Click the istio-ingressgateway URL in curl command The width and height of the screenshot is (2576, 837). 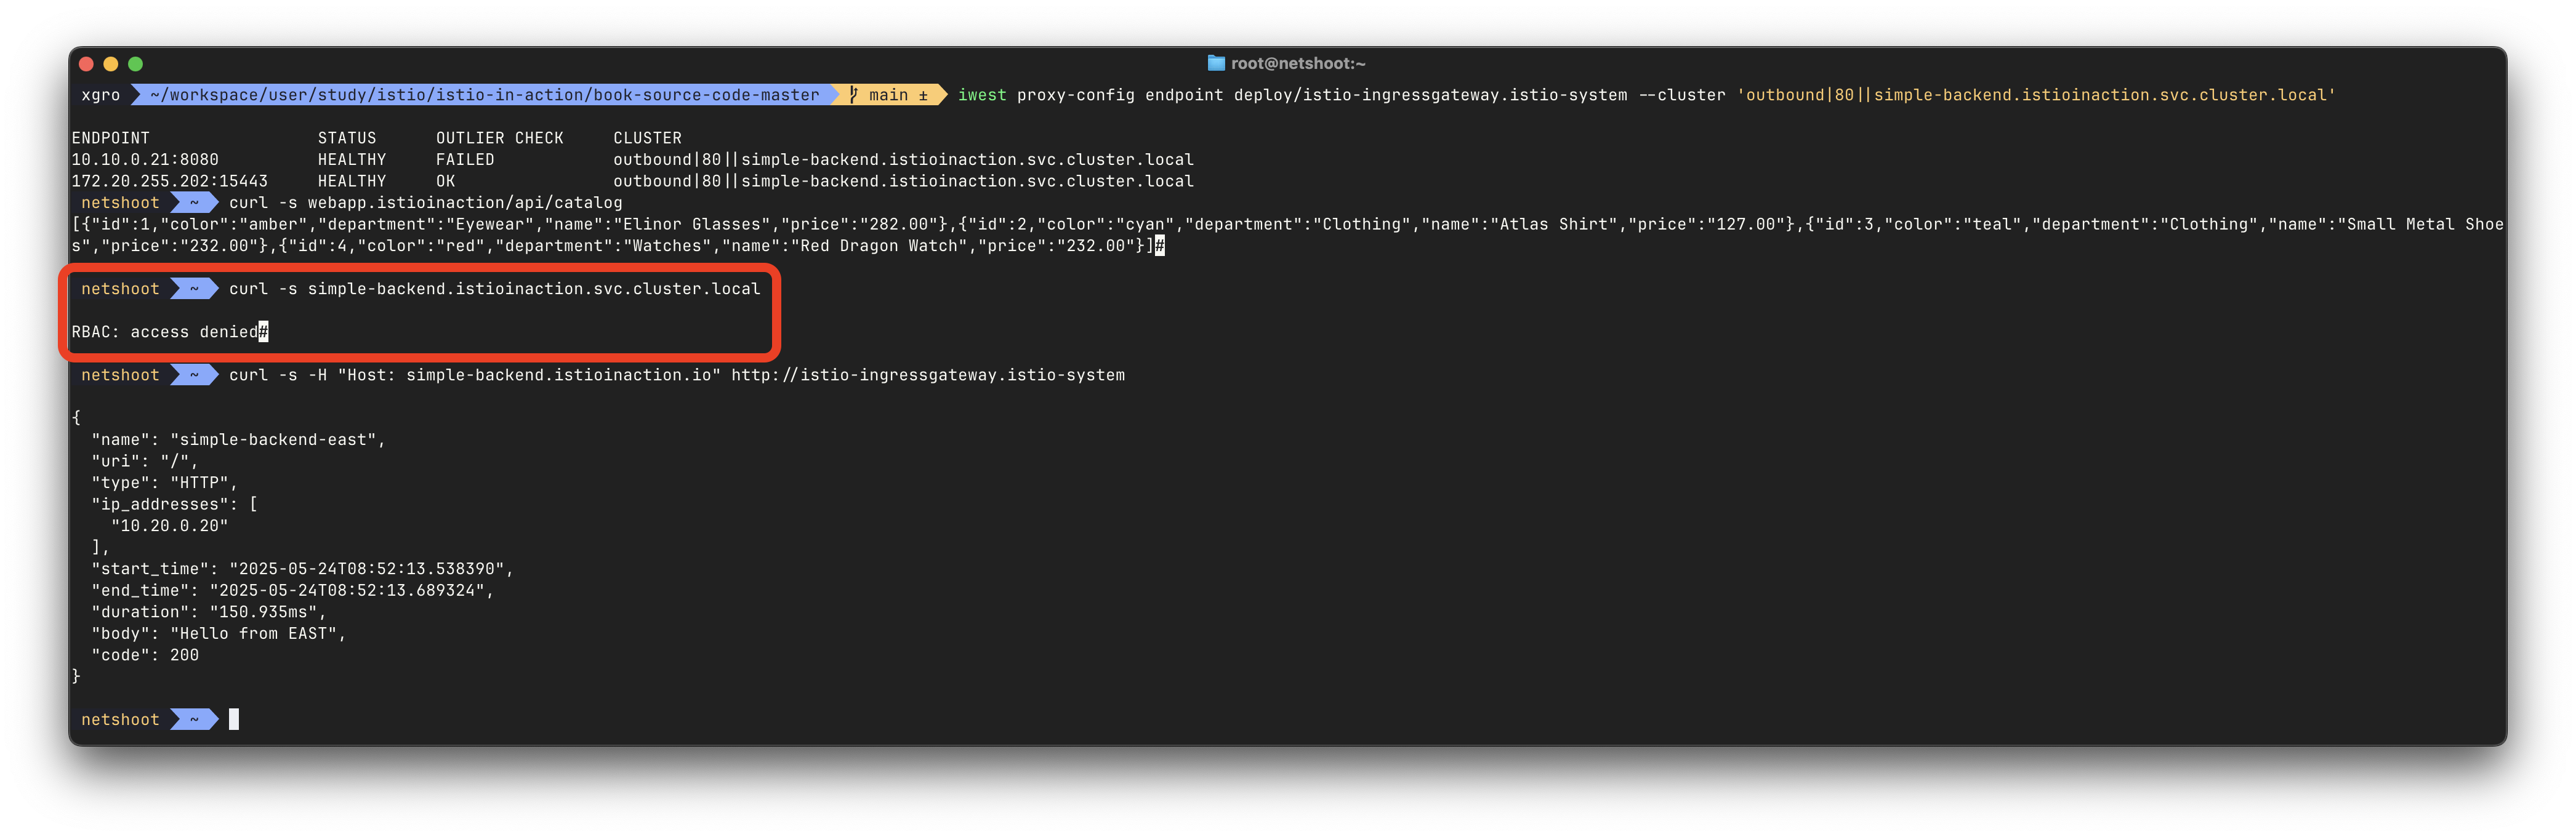pyautogui.click(x=927, y=375)
